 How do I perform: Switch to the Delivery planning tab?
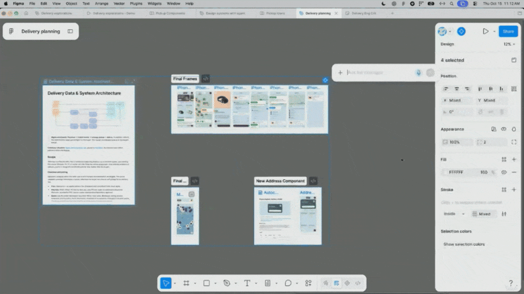coord(318,14)
